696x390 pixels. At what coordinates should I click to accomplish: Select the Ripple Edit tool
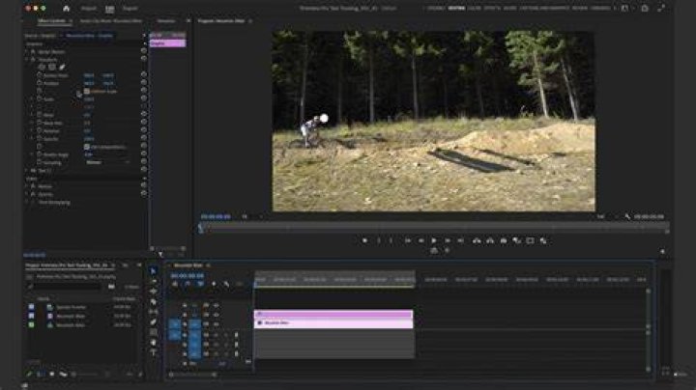tap(153, 292)
